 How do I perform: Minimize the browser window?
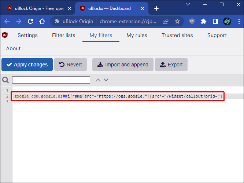tap(205, 4)
